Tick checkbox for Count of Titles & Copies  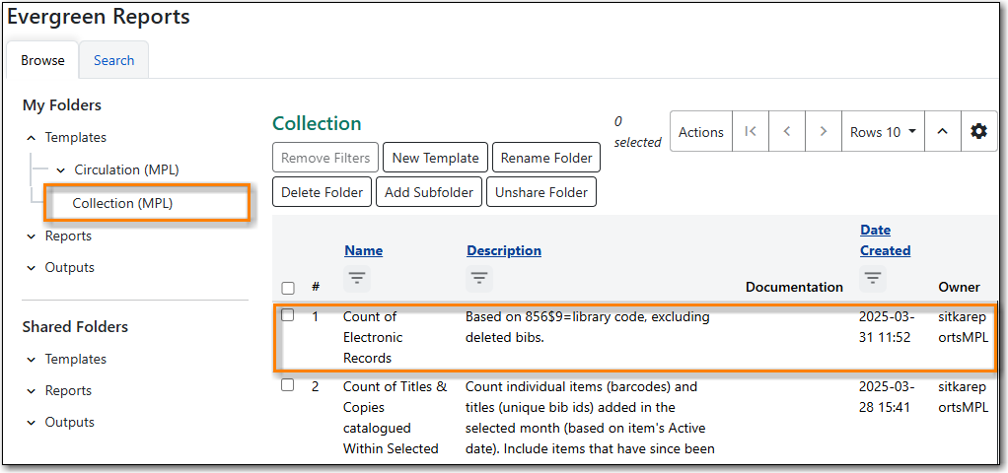288,385
